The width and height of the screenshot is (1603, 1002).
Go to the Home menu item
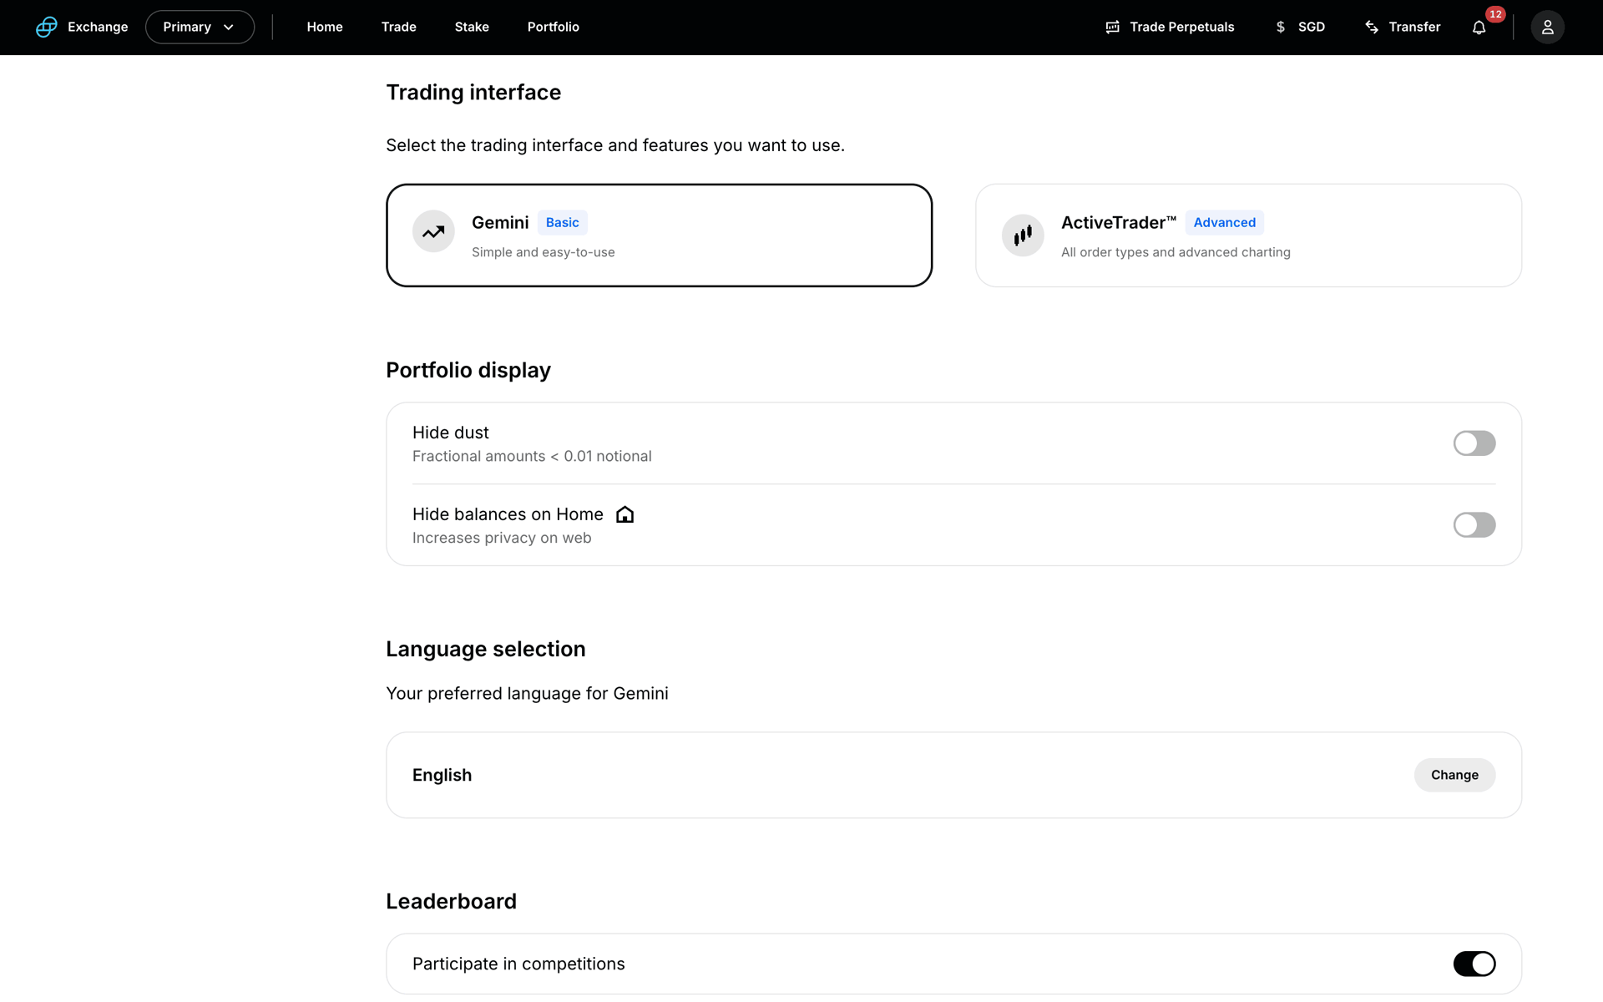325,27
